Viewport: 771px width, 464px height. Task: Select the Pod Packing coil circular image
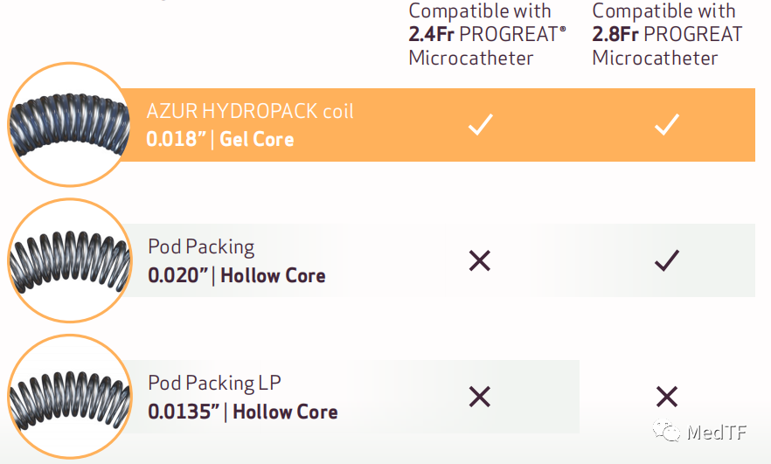[68, 260]
